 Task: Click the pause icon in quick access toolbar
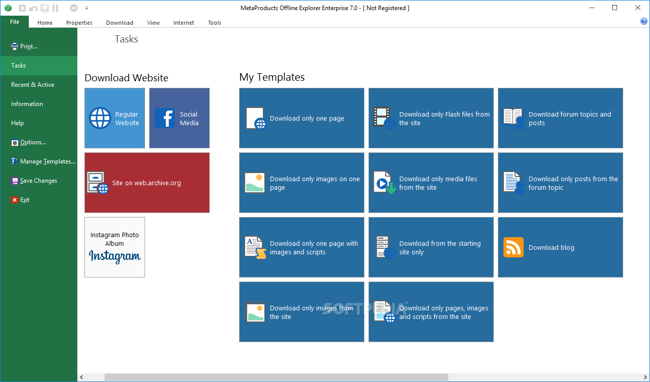[x=56, y=8]
